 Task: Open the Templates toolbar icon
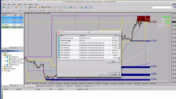click(x=90, y=7)
